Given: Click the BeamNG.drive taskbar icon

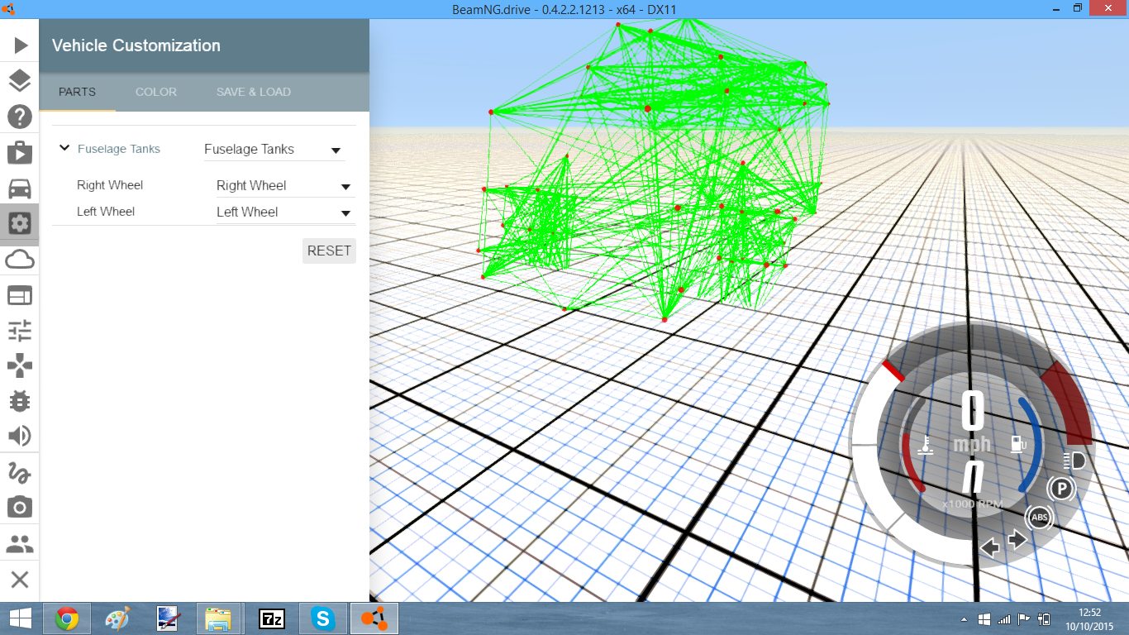Looking at the screenshot, I should point(375,618).
